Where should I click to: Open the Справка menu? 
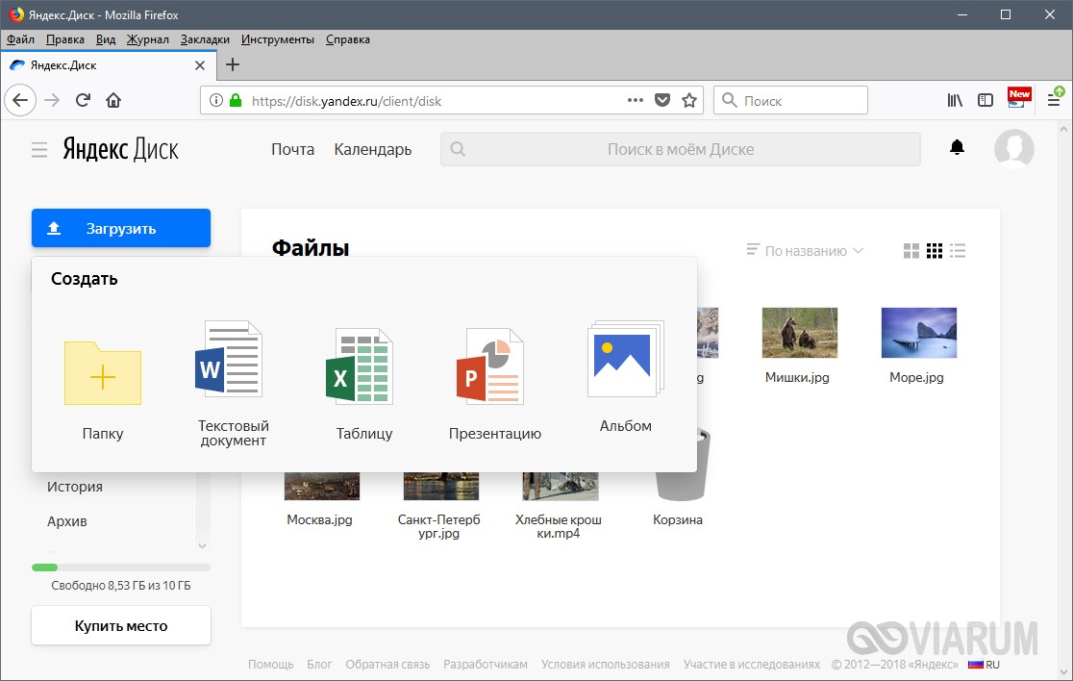[348, 39]
